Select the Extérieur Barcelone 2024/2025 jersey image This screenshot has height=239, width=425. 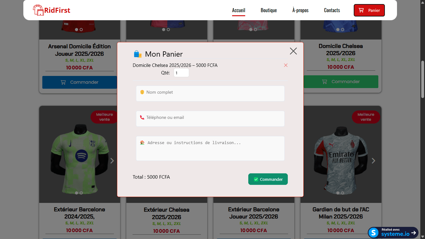[x=80, y=154]
